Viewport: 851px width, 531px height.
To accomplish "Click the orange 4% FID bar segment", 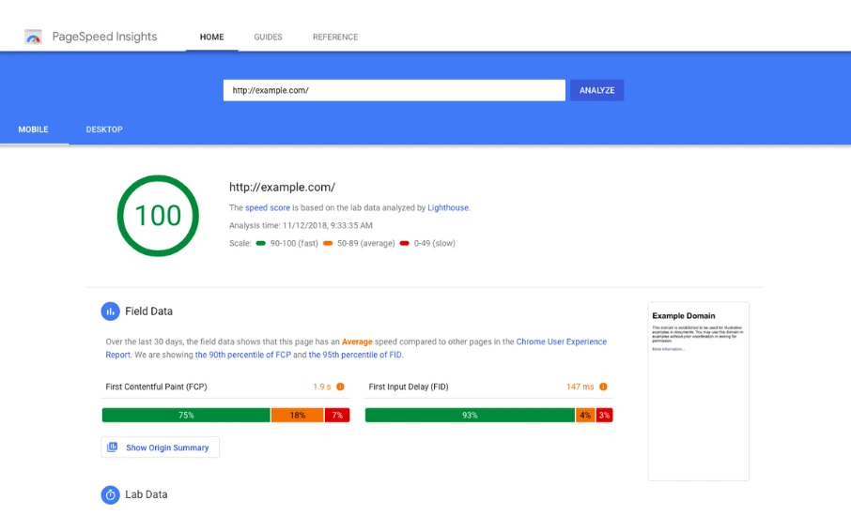I will (585, 415).
